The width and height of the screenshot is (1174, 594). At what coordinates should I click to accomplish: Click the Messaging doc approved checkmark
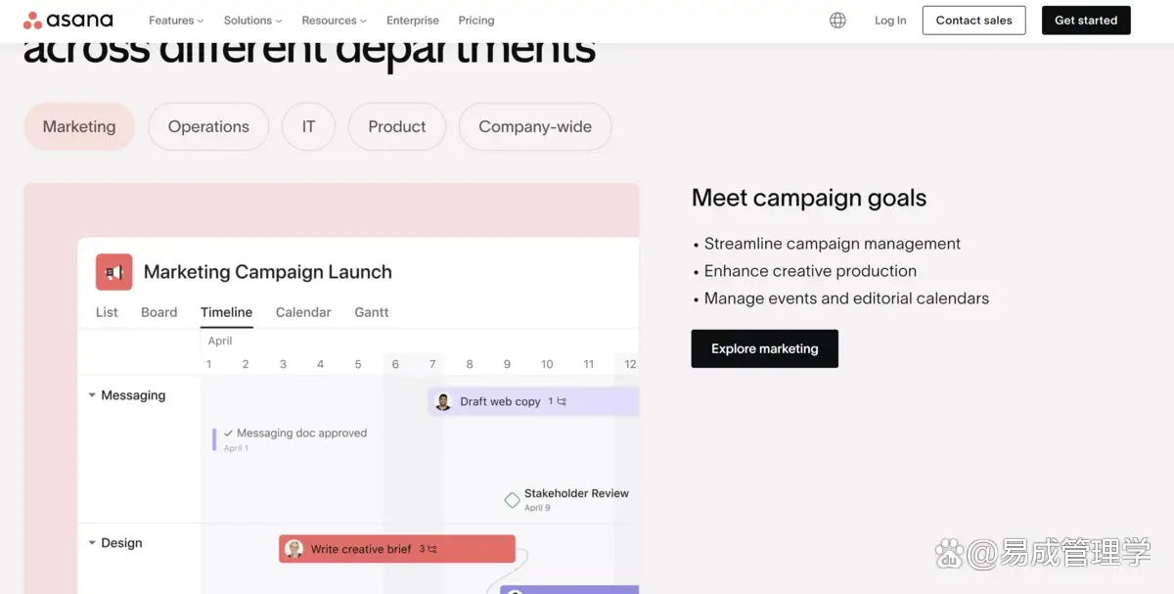(x=228, y=433)
